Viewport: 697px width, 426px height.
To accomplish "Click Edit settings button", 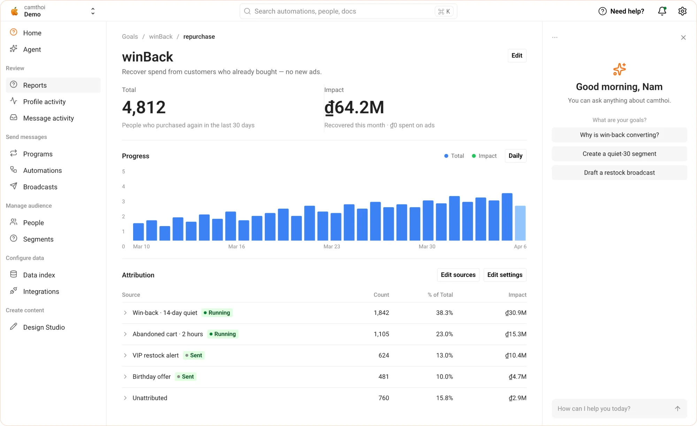I will pos(505,275).
